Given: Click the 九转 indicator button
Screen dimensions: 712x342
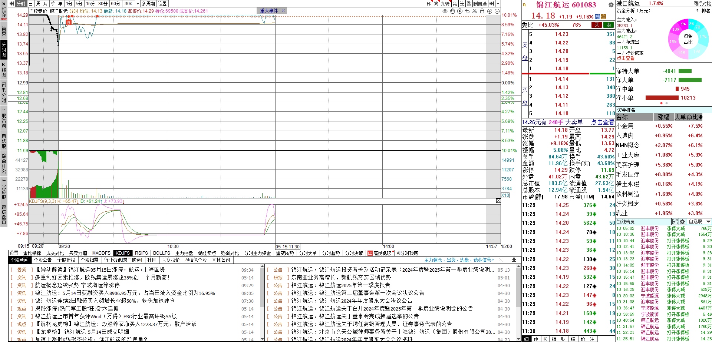Looking at the screenshot, I should pyautogui.click(x=445, y=4).
